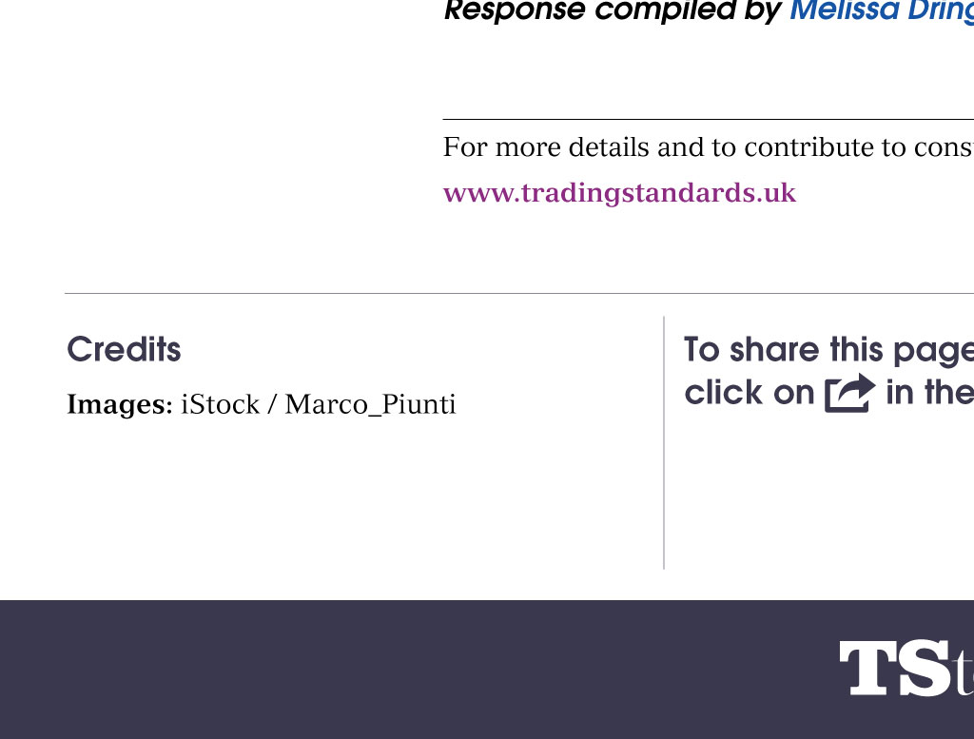Click the words "in the" after share icon
974x739 pixels.
pyautogui.click(x=928, y=393)
